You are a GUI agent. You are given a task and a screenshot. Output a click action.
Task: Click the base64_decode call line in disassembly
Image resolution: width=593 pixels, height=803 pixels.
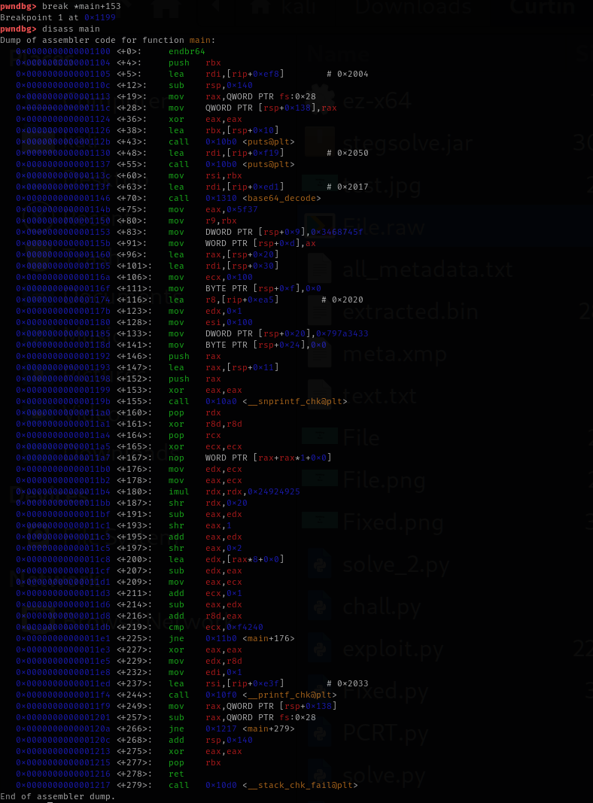pos(168,198)
